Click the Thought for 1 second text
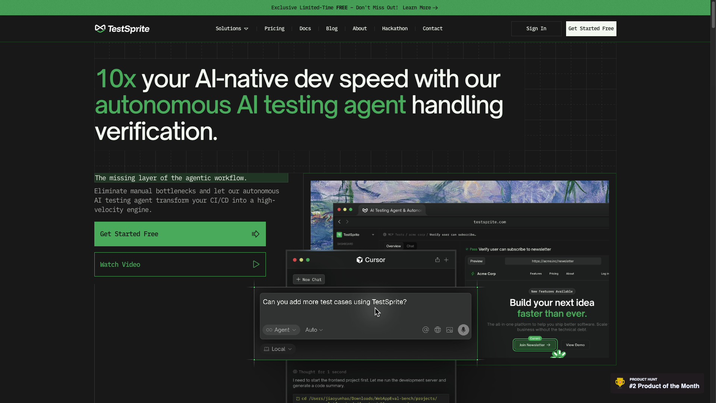The width and height of the screenshot is (716, 403). (322, 372)
